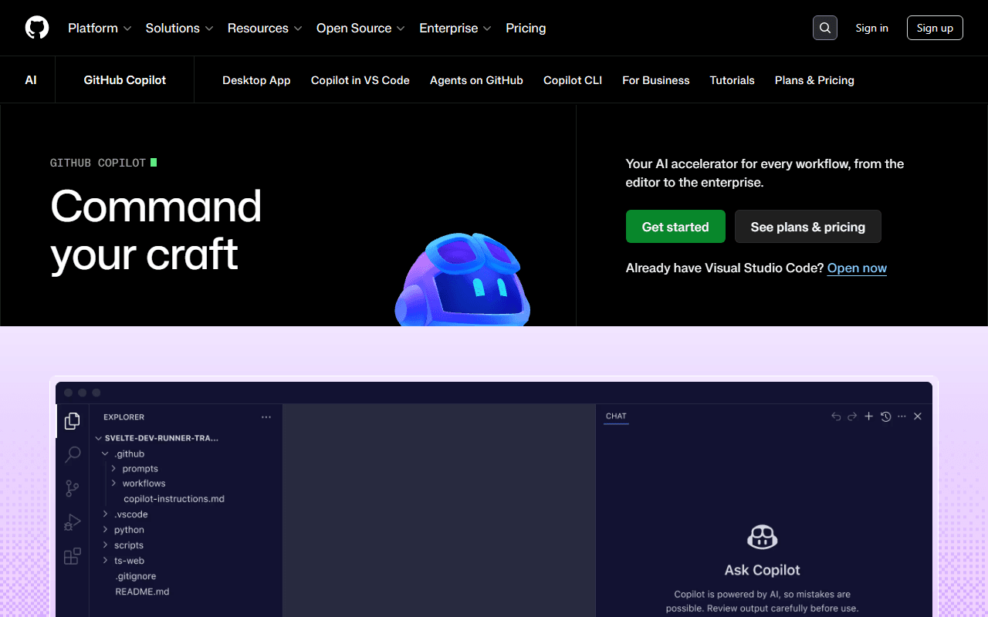Start new chat with the plus icon
The image size is (988, 617).
[x=868, y=416]
